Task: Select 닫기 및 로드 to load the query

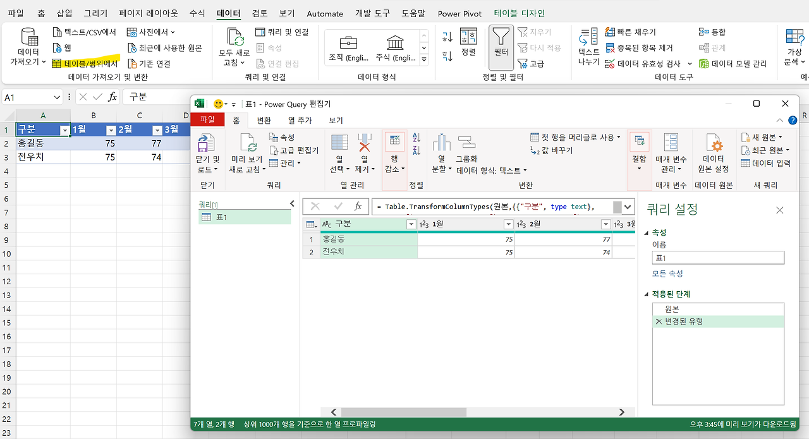Action: [x=207, y=152]
